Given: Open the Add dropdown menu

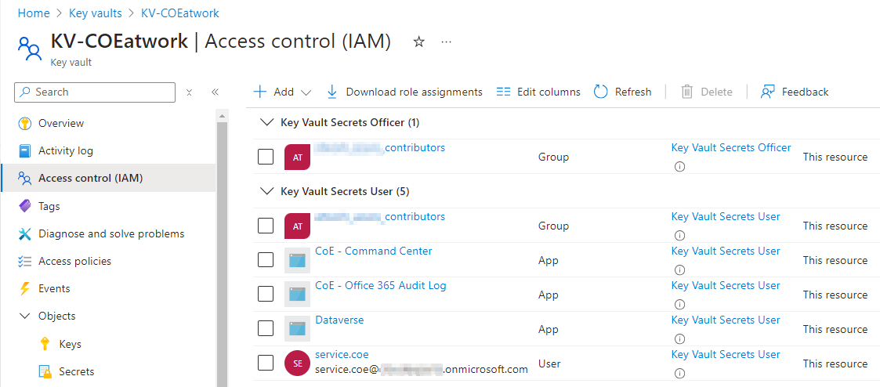Looking at the screenshot, I should pyautogui.click(x=282, y=92).
